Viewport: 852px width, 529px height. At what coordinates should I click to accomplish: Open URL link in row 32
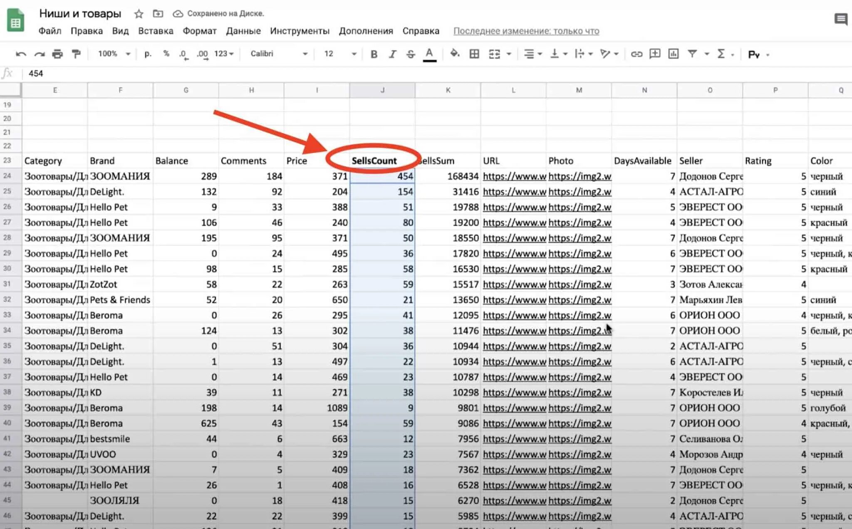[514, 300]
